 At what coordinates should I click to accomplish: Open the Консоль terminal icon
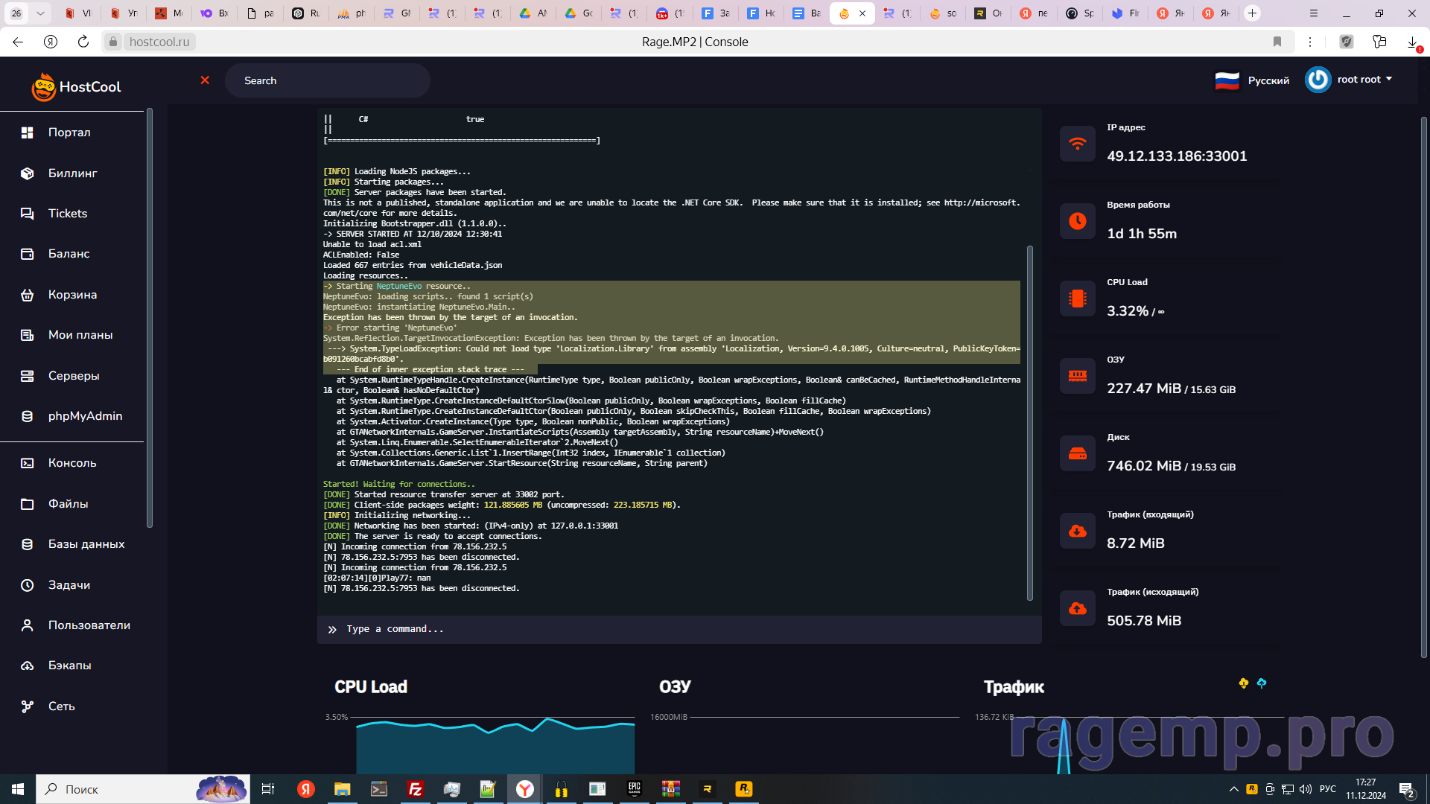[x=28, y=463]
